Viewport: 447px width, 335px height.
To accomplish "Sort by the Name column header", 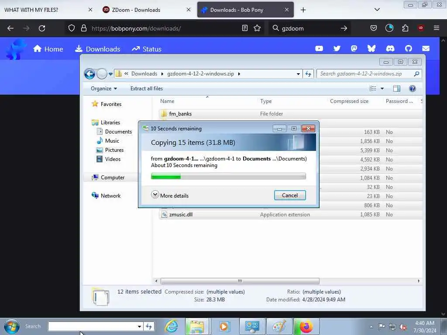I will click(x=167, y=101).
